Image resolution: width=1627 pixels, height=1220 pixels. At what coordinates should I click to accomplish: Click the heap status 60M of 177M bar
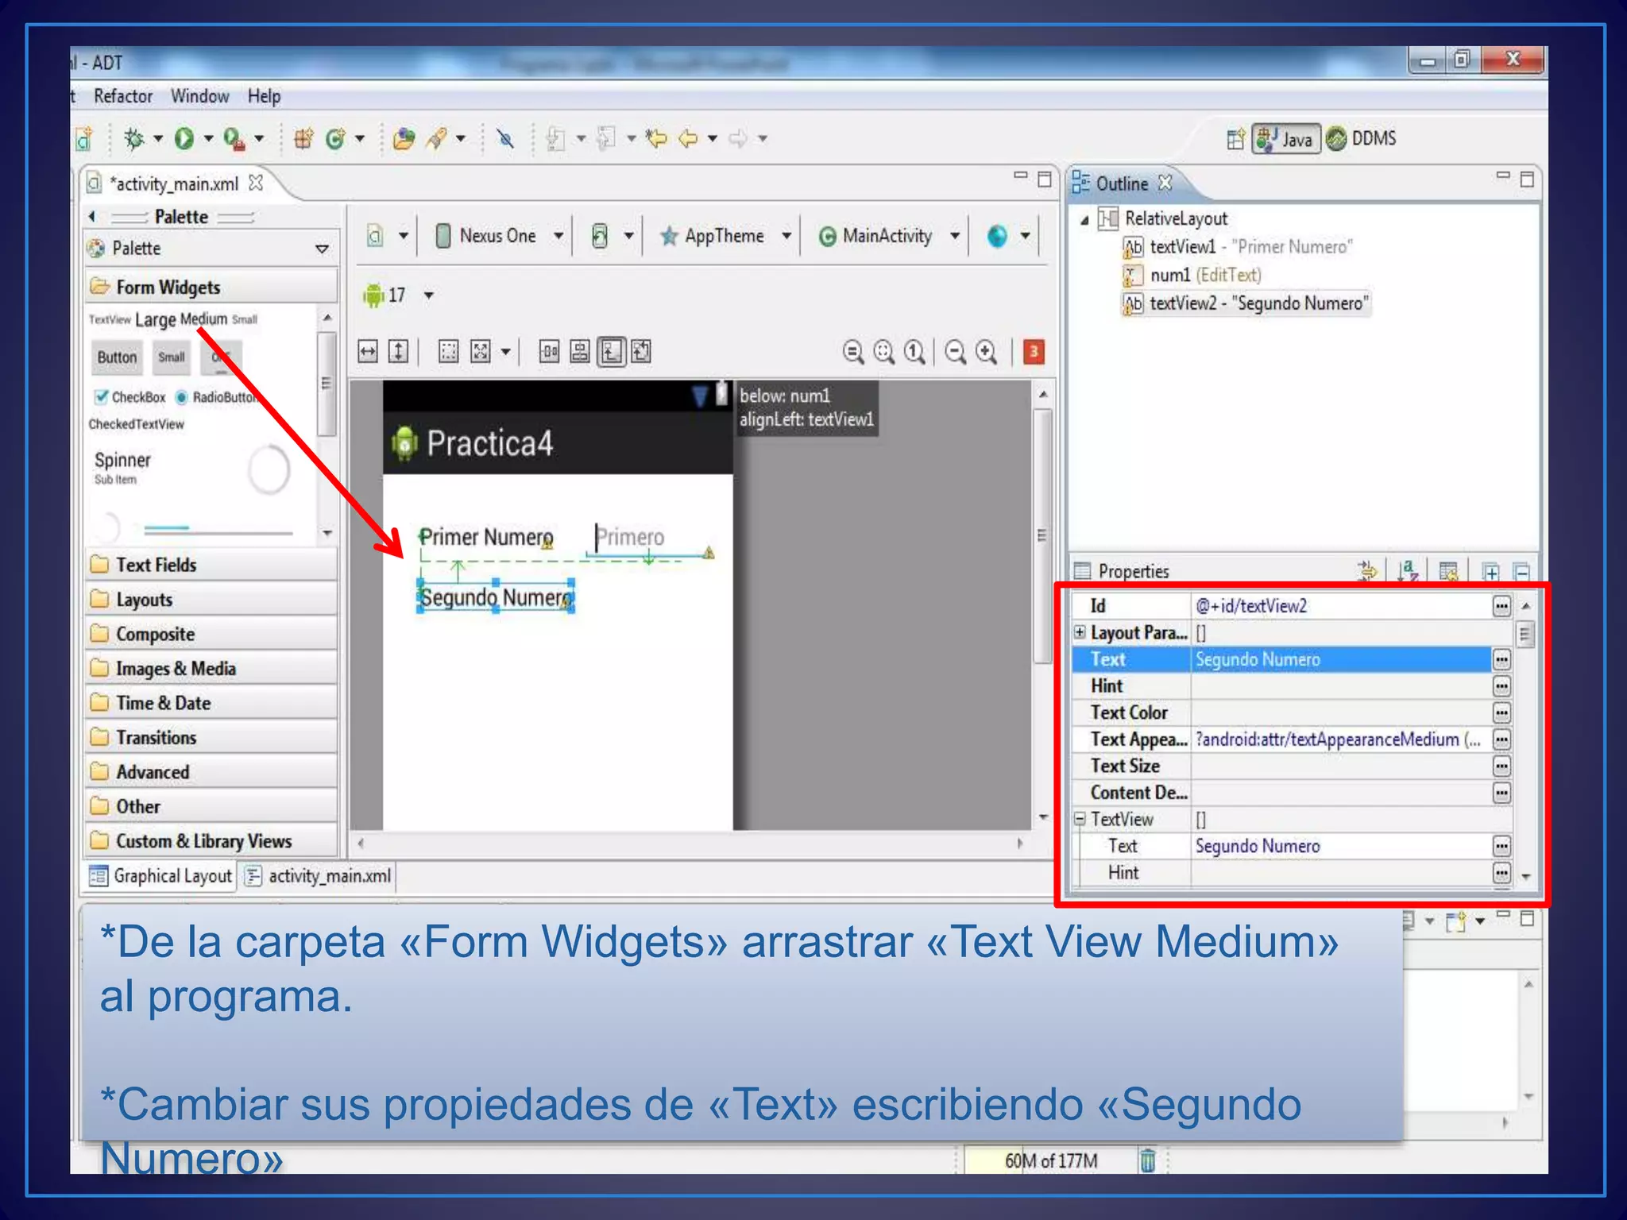(x=1050, y=1160)
